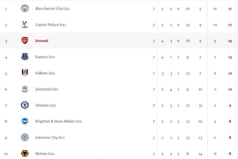Viewport: 238px width, 159px height.
Task: Select the Chelsea lion badge
Action: coord(25,105)
